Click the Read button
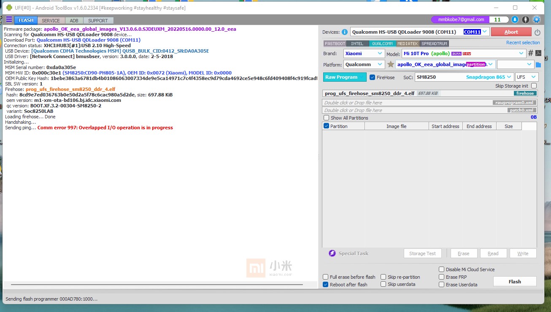The width and height of the screenshot is (551, 312). click(493, 253)
